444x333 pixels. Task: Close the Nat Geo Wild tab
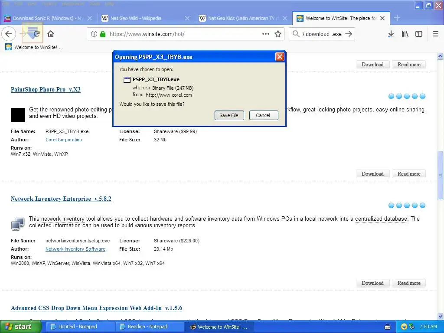coord(187,18)
